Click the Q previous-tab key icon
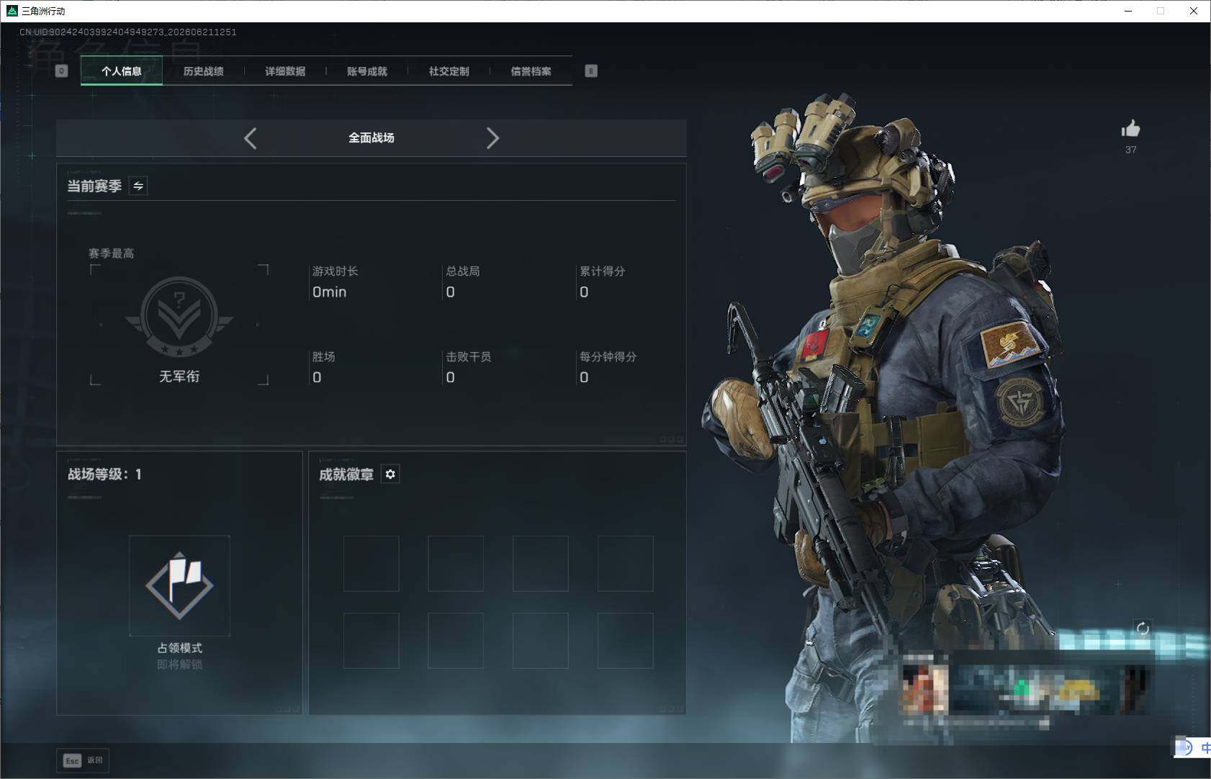This screenshot has width=1211, height=779. 61,71
